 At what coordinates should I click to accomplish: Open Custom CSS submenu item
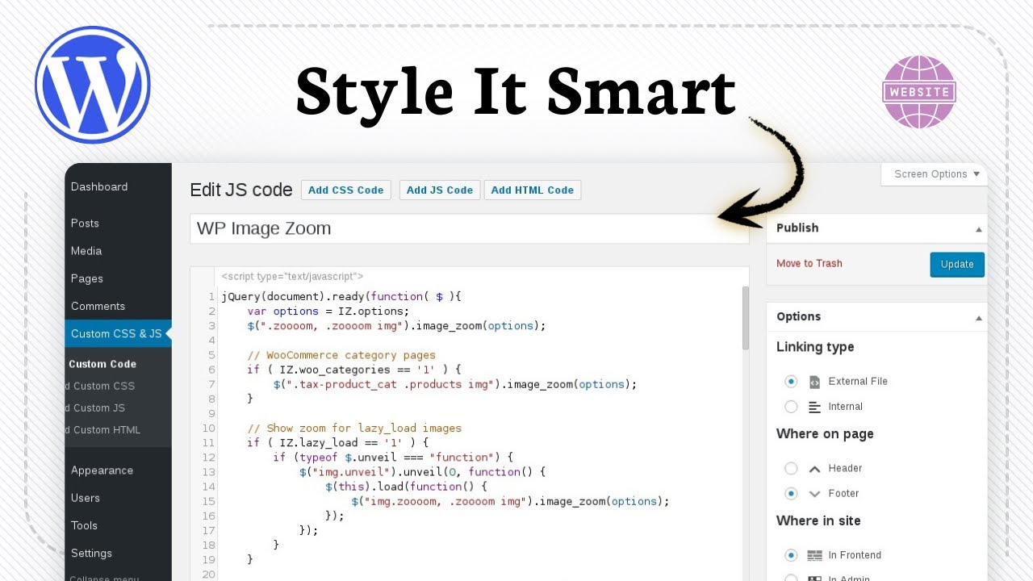coord(101,386)
